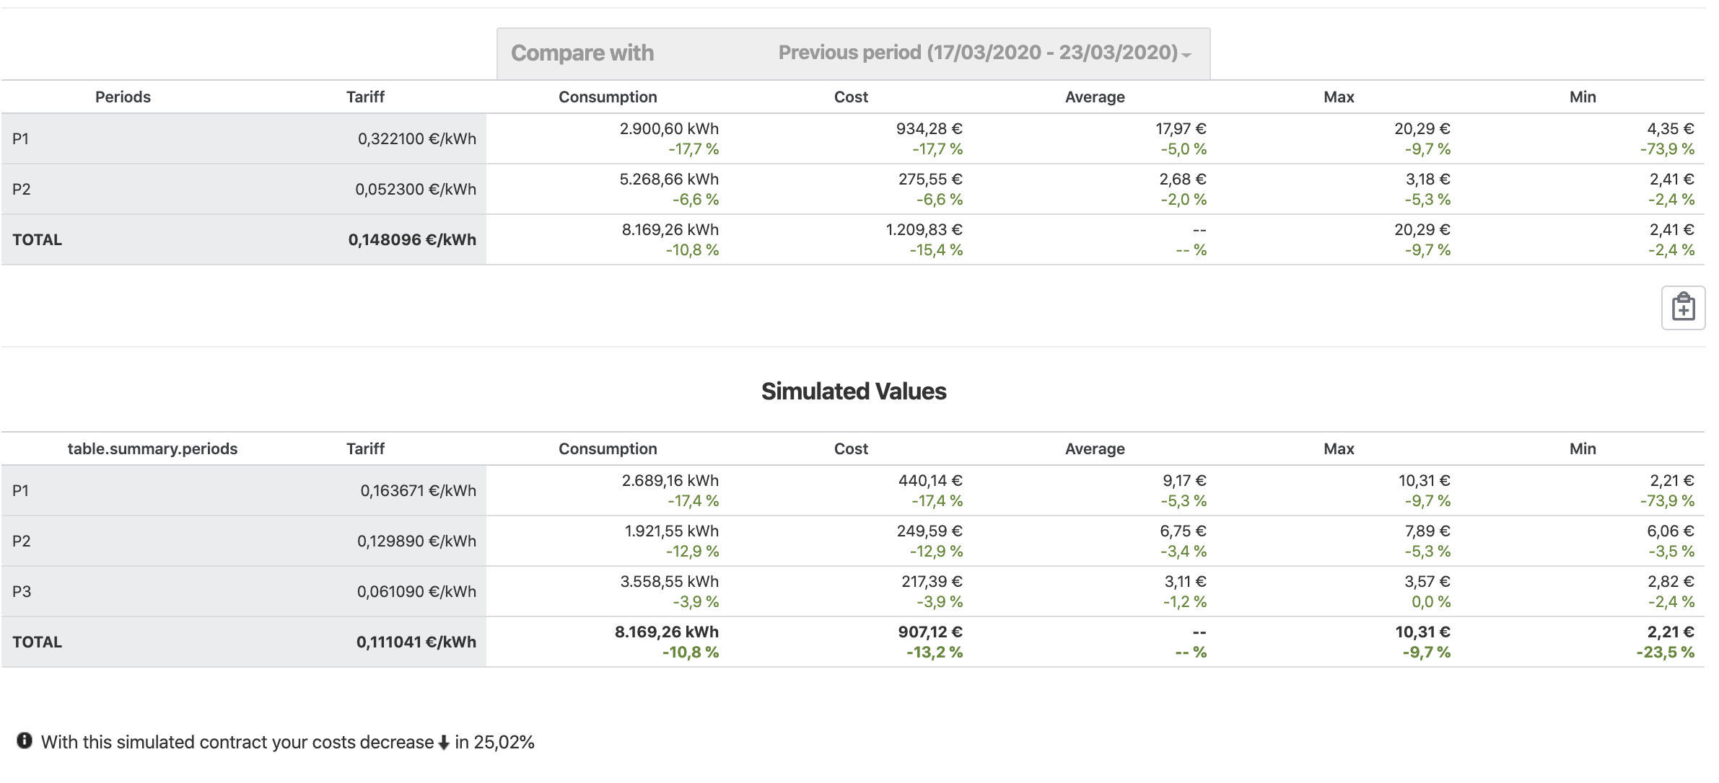Image resolution: width=1719 pixels, height=783 pixels.
Task: Select simulated TOTAL row showing 0,111041 €/kWh
Action: click(x=244, y=642)
